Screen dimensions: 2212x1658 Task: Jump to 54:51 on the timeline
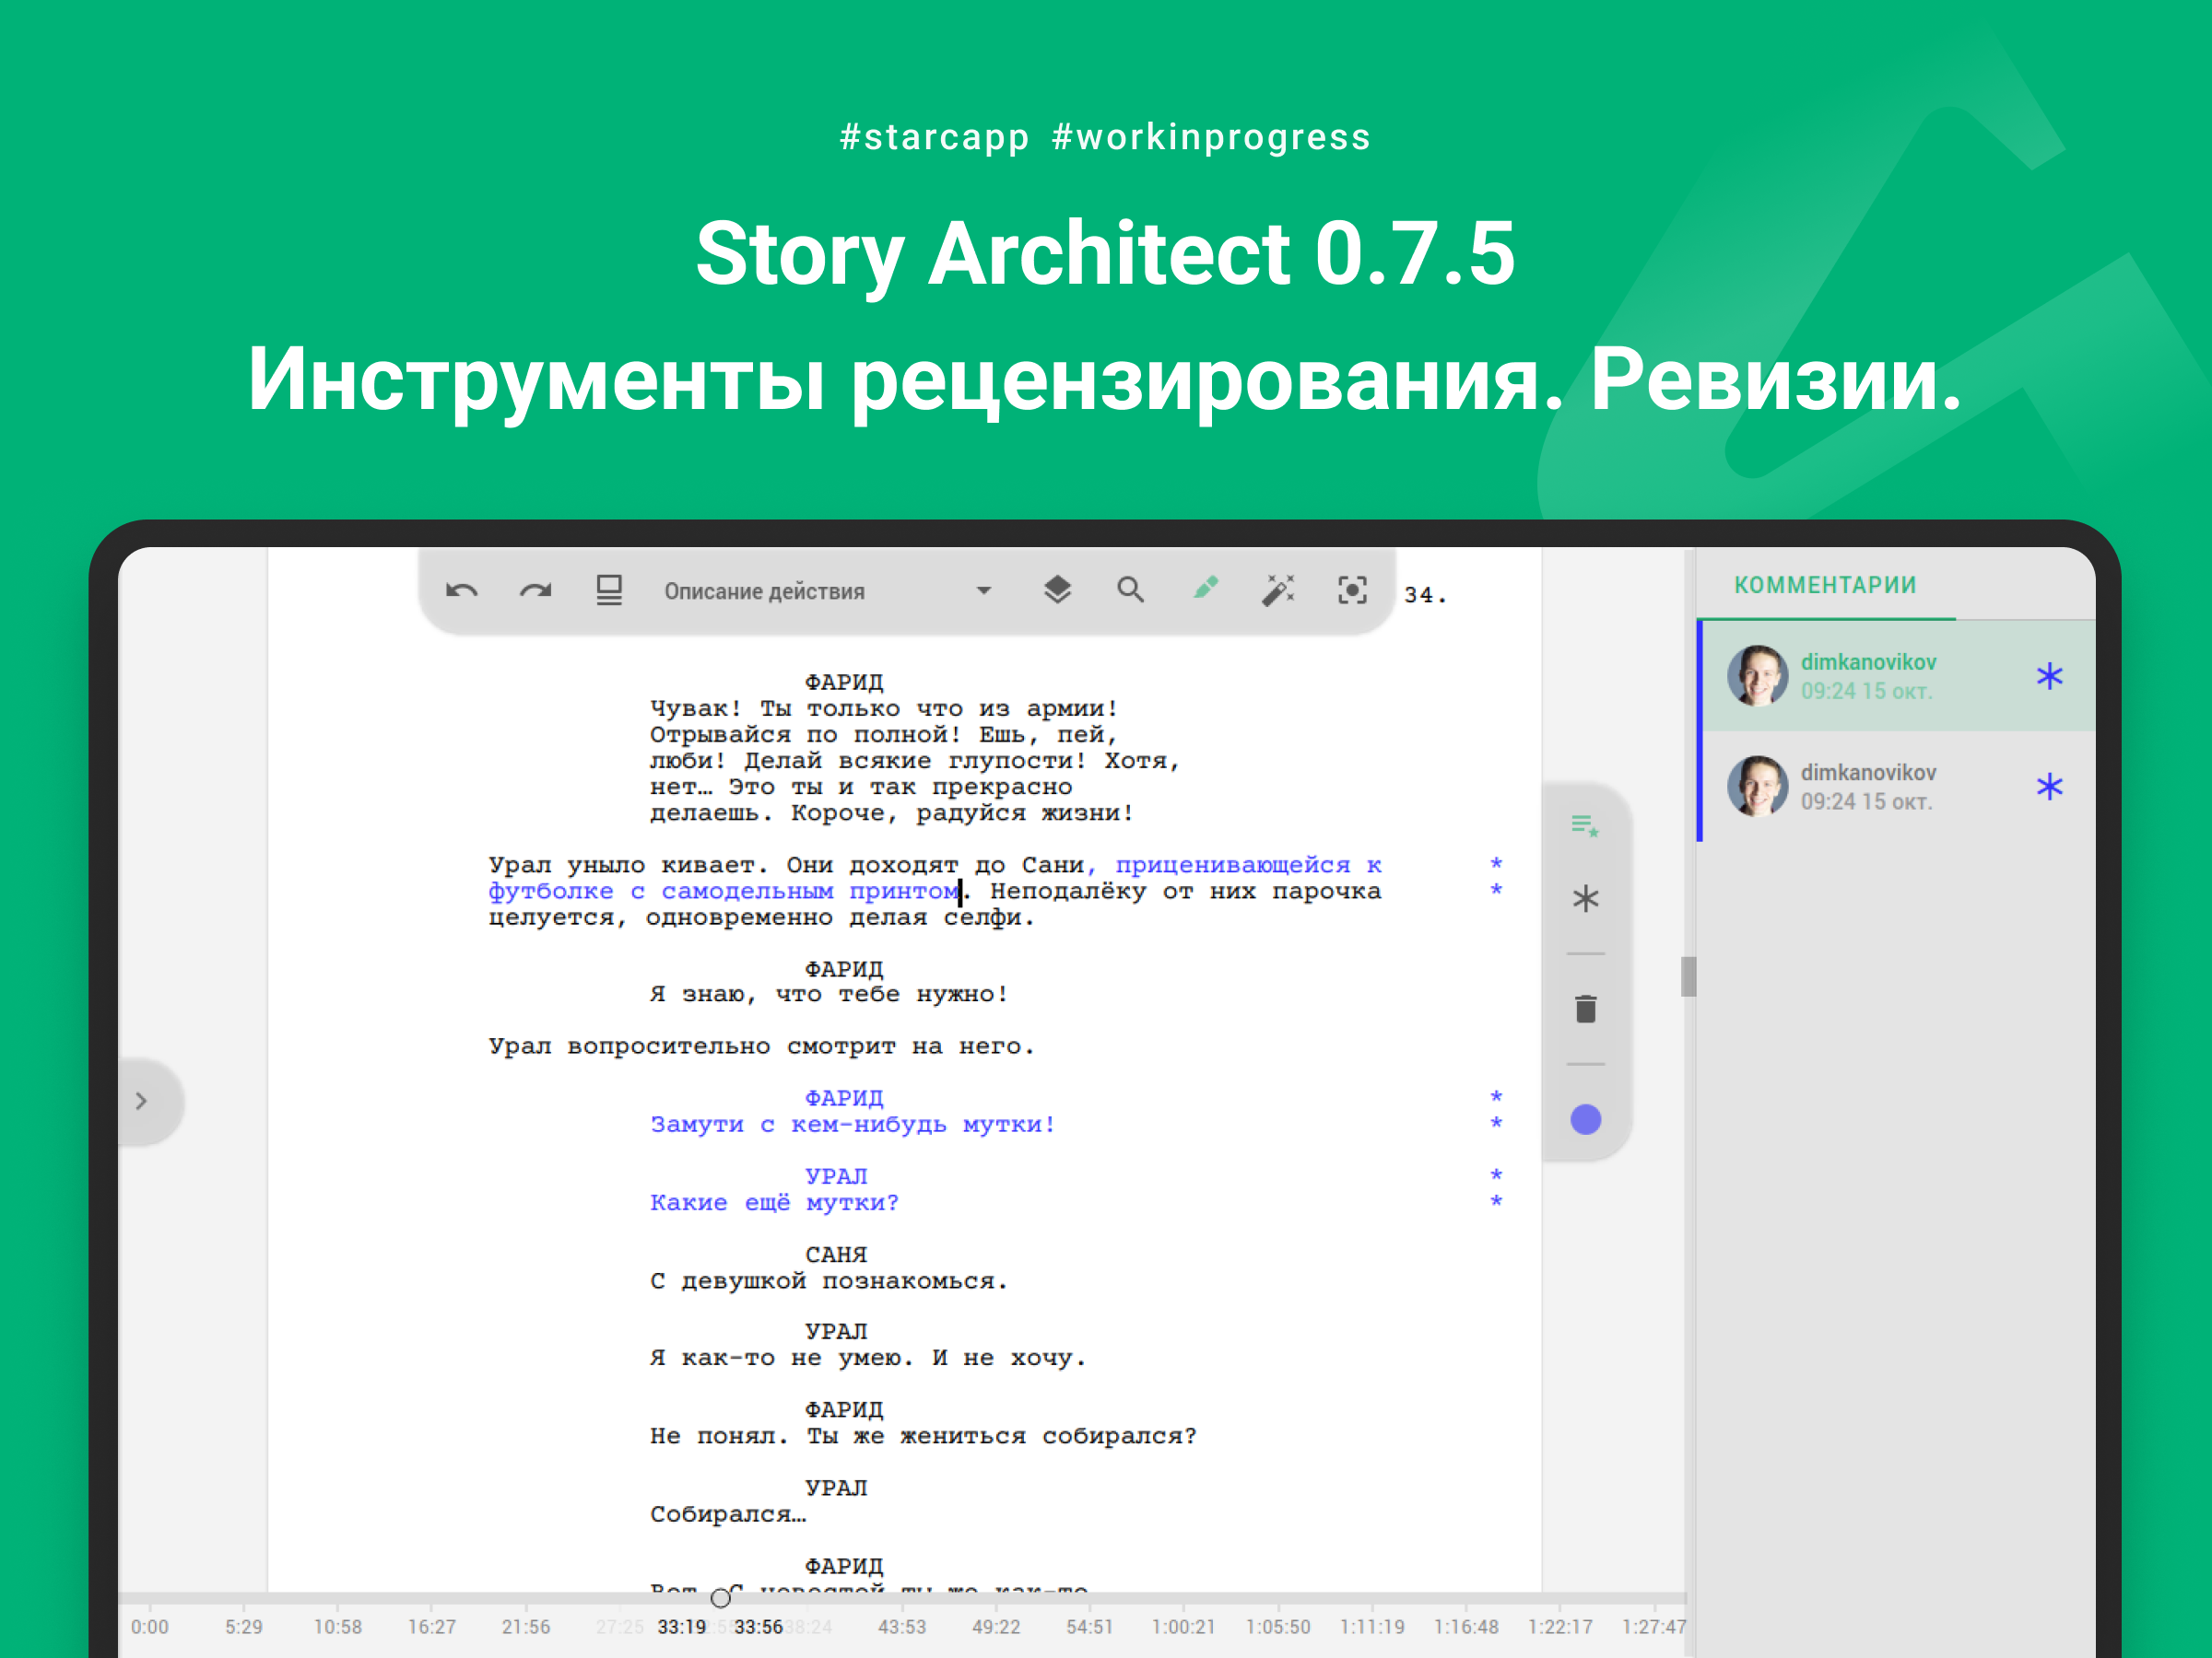[x=1090, y=1627]
